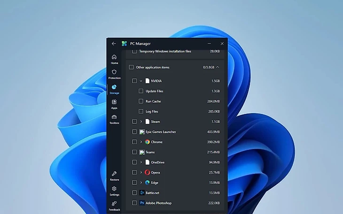Screen dimensions: 343x214
Task: Expand the Steam entry
Action: [x=141, y=122]
